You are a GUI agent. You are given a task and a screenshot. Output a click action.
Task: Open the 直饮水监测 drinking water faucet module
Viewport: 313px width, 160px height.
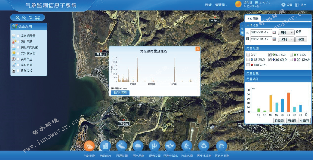[221, 146]
